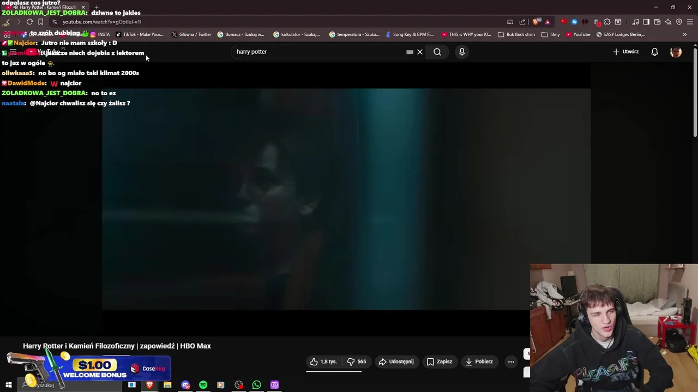Open the kalkulator bookmark
Screen dimensions: 698x392
(x=297, y=34)
